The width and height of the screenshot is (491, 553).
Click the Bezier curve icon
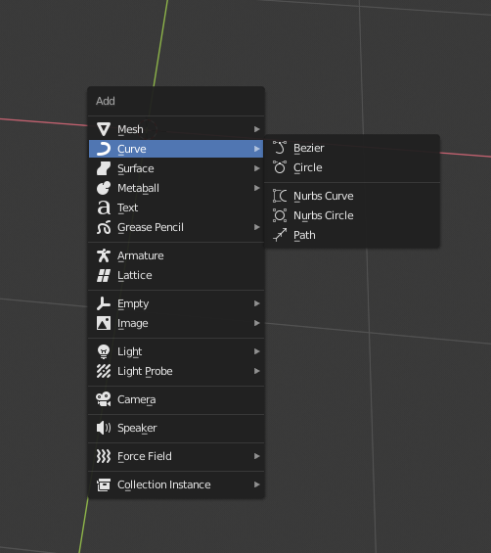pyautogui.click(x=280, y=148)
